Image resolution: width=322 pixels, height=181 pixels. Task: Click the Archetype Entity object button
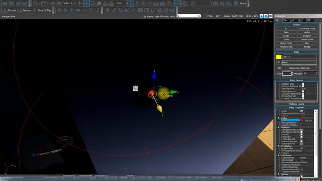coord(307,29)
